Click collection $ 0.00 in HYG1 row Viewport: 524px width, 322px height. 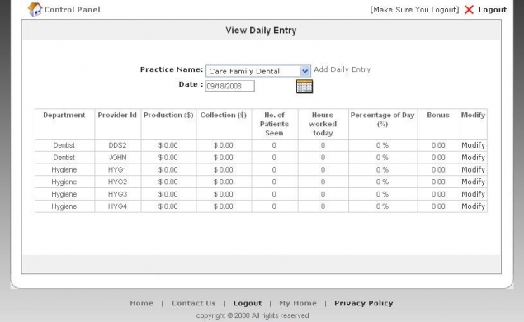(224, 170)
